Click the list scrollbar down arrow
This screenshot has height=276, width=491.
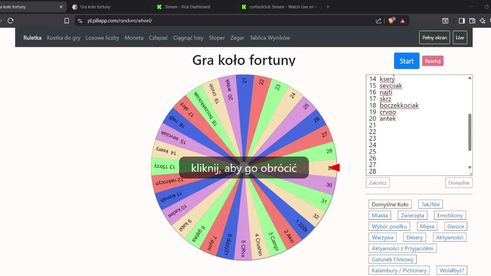[470, 168]
